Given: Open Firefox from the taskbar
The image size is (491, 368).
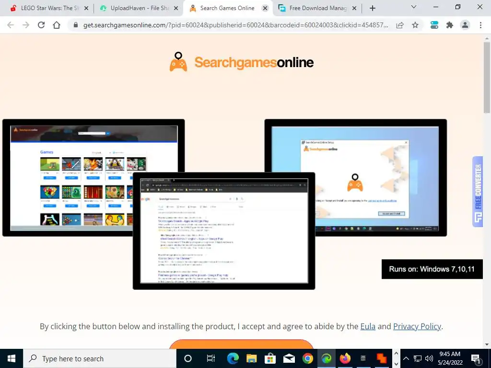Looking at the screenshot, I should tap(345, 358).
